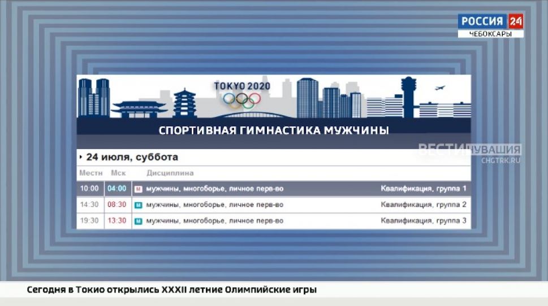
Task: Select the local time 19:30 cell
Action: 90,221
